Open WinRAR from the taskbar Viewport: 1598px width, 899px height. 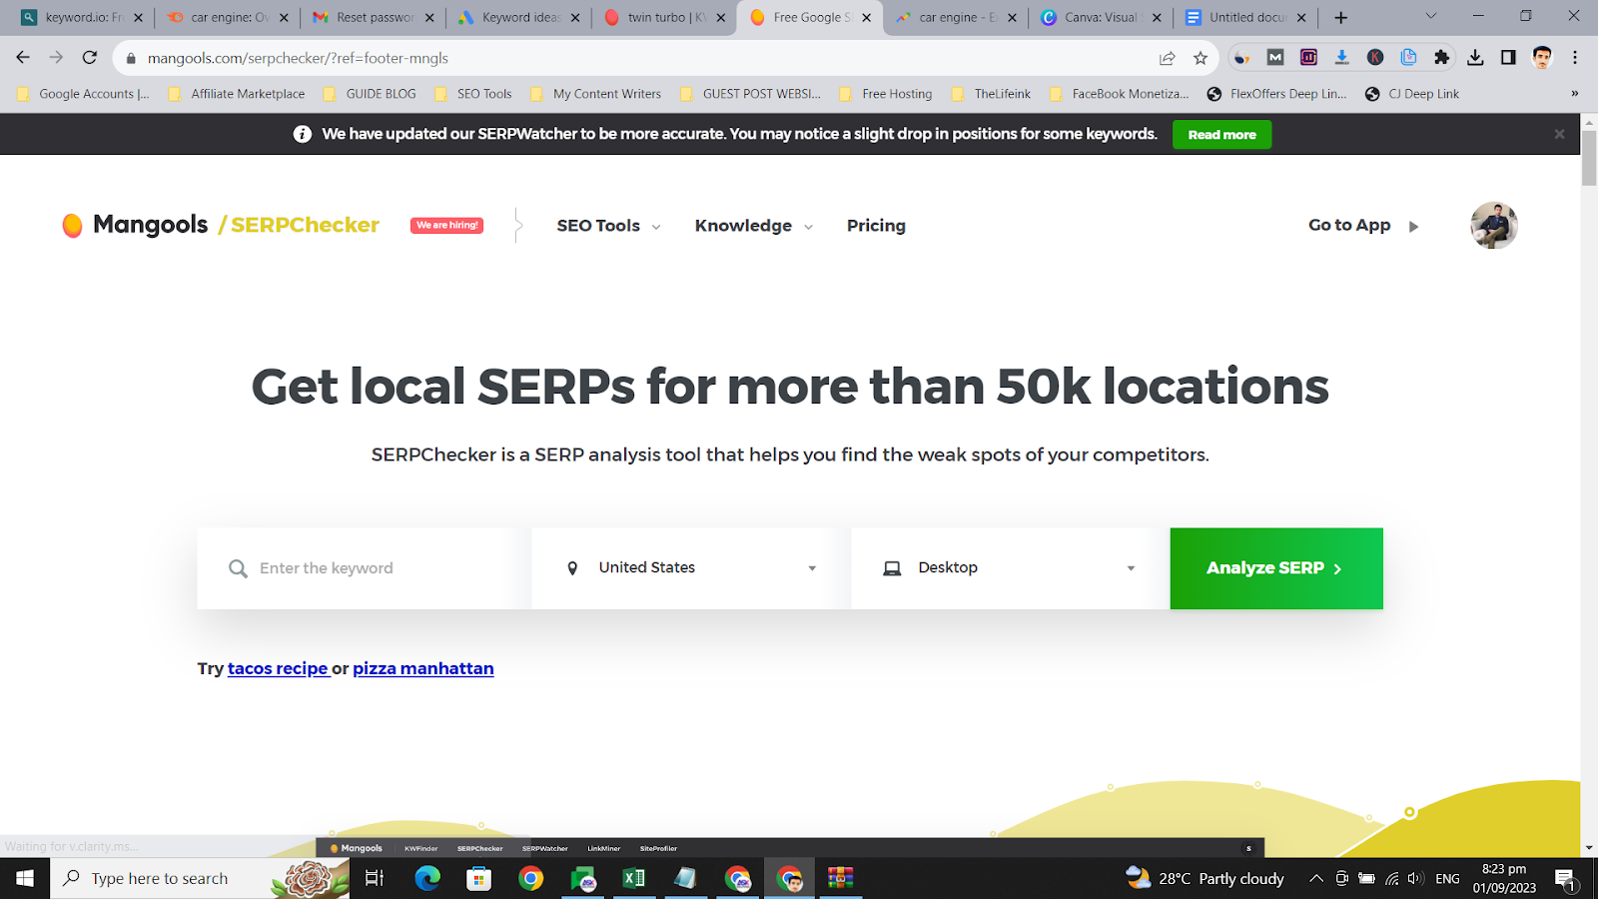tap(840, 878)
